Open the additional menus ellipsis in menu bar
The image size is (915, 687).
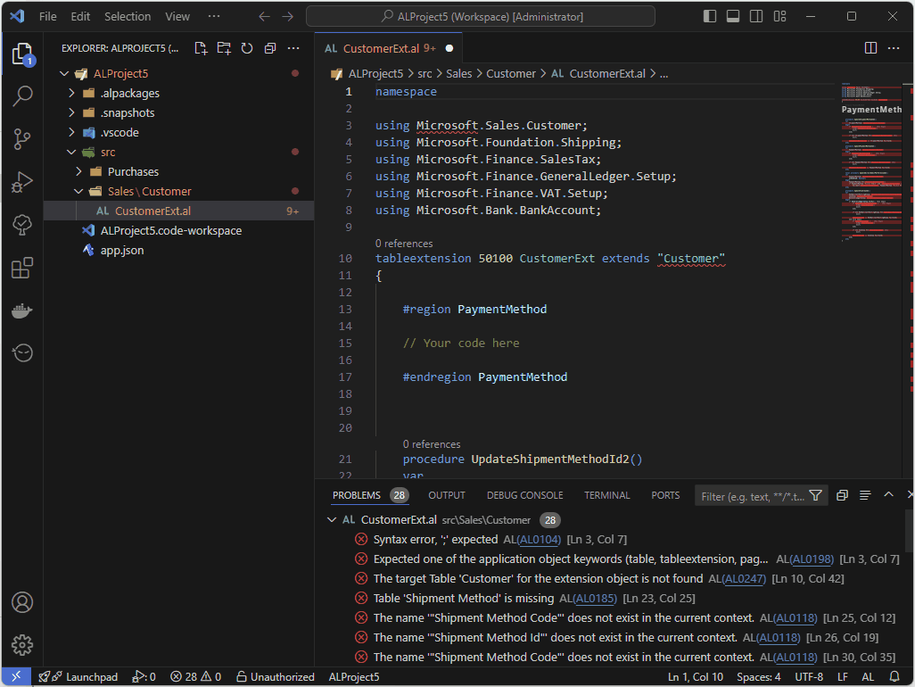pyautogui.click(x=214, y=16)
